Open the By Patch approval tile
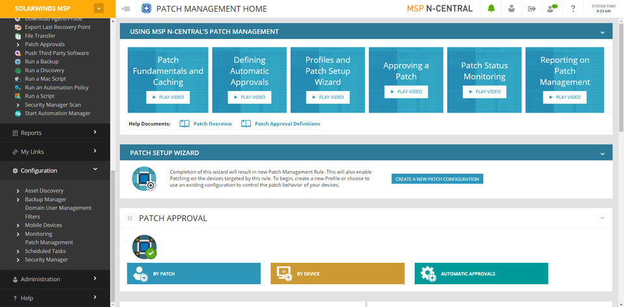Viewport: 624px width, 307px height. [x=194, y=274]
